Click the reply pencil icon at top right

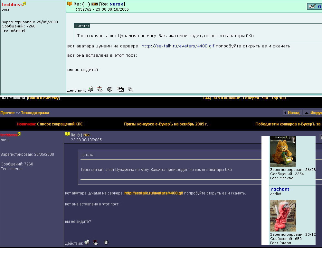point(312,6)
